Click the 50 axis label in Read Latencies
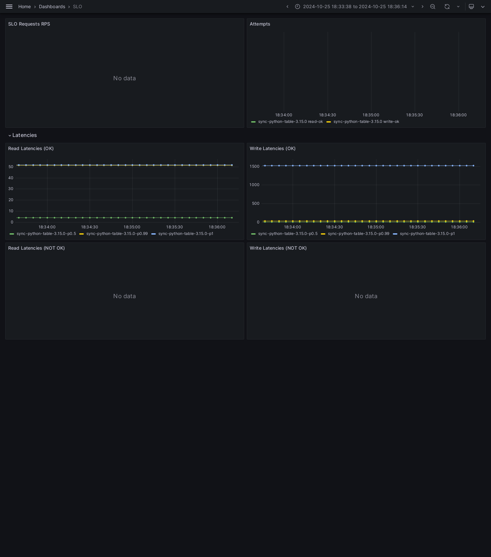This screenshot has height=557, width=491. pyautogui.click(x=11, y=167)
